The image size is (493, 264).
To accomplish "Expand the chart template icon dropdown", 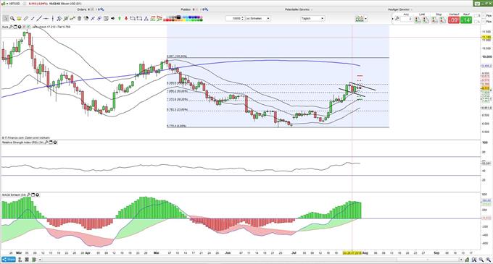I will (365, 19).
